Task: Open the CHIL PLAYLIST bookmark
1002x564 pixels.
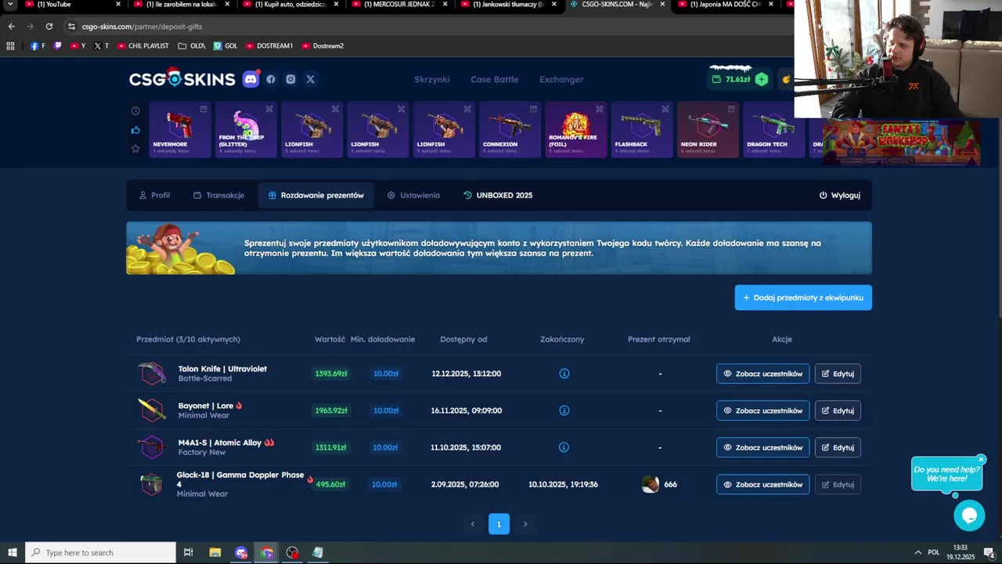Action: click(x=143, y=46)
